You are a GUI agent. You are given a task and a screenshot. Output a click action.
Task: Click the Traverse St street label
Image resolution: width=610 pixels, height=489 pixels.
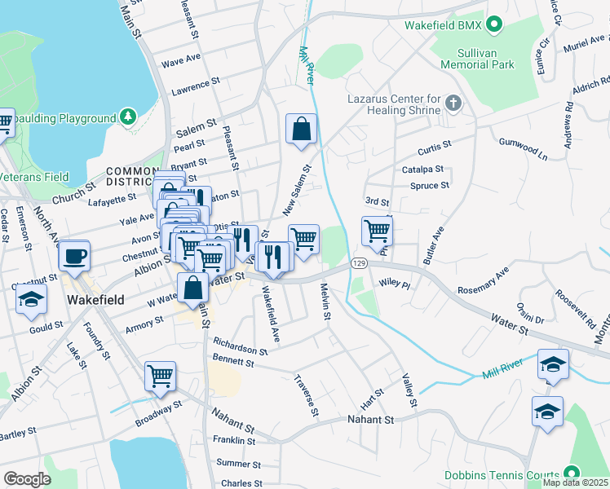[306, 395]
